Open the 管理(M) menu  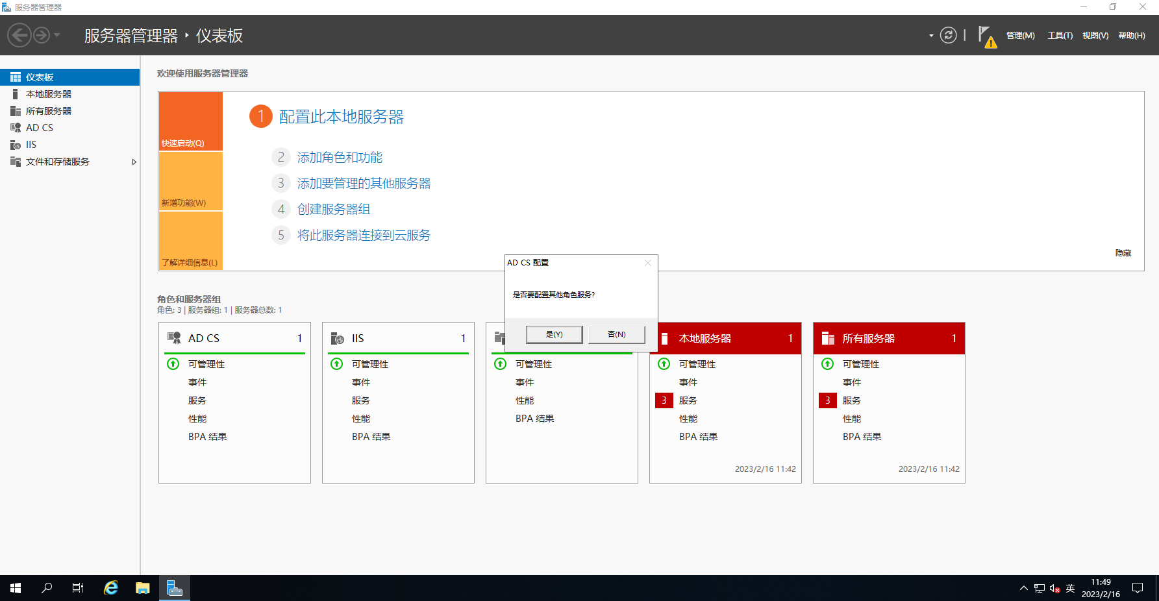pos(1020,36)
